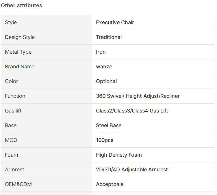This screenshot has width=217, height=195.
Task: Click 2D/3D/4D Adjustable Armrest value
Action: (x=132, y=170)
